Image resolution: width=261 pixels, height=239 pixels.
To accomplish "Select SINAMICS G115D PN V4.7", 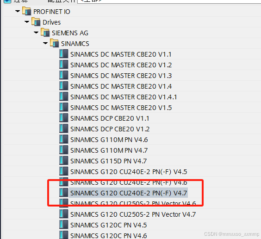I will point(109,161).
